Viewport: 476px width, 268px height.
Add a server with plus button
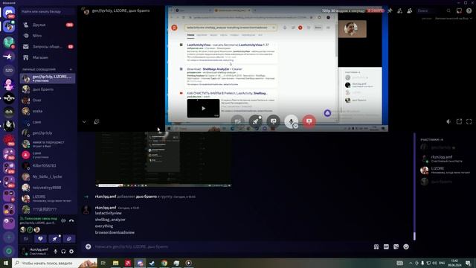[x=9, y=237]
